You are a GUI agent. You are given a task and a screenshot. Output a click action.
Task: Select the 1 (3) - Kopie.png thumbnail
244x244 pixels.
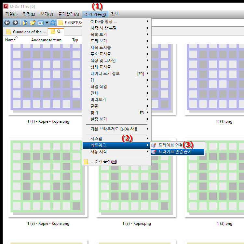pos(136,191)
